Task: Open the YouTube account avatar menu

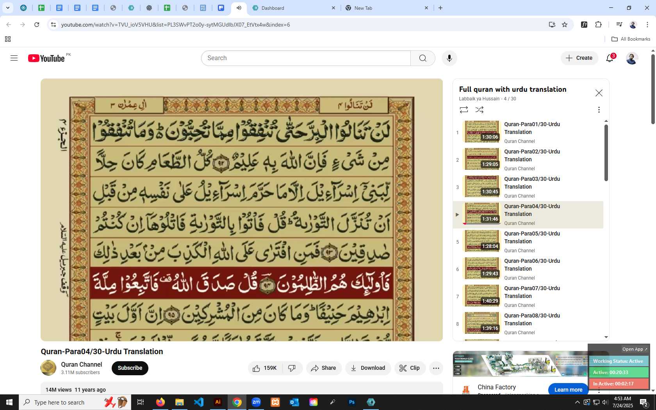Action: tap(632, 58)
